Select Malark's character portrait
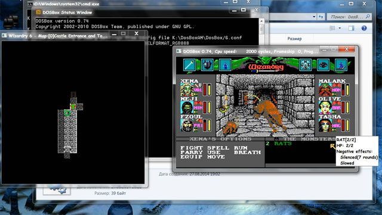This screenshot has height=215, width=382. tap(325, 90)
